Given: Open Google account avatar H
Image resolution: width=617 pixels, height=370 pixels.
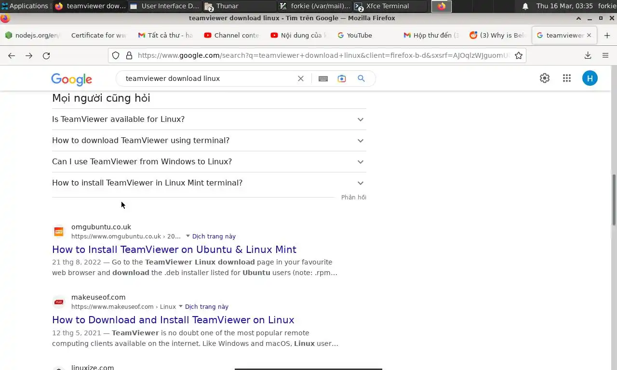Looking at the screenshot, I should (x=590, y=78).
